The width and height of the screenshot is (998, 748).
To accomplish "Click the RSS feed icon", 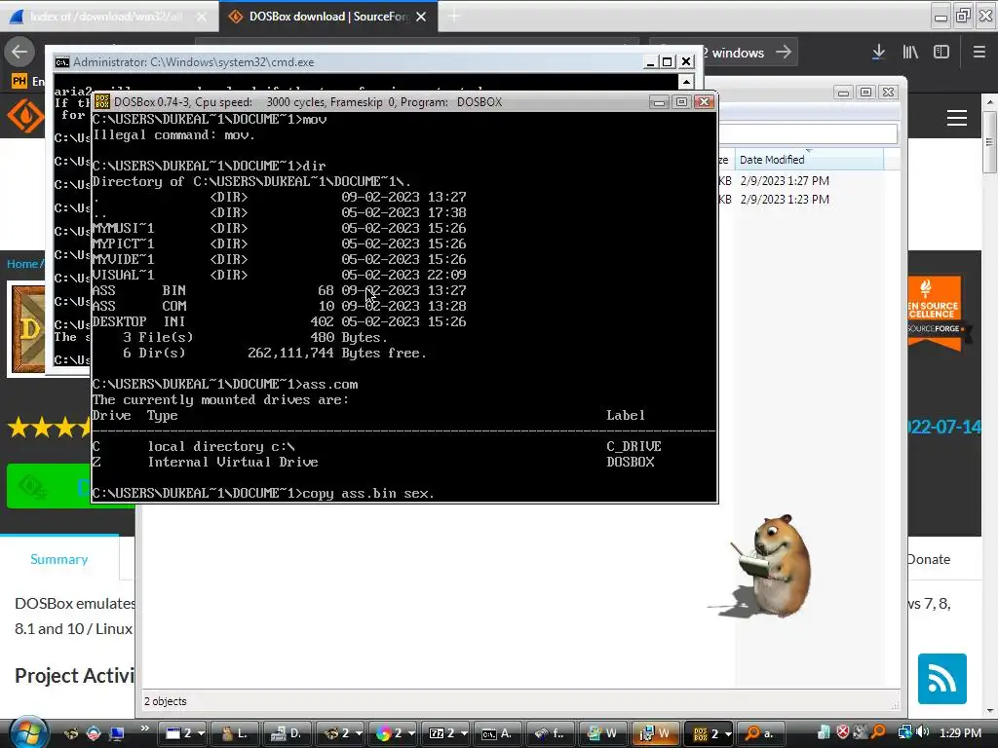I will [942, 679].
